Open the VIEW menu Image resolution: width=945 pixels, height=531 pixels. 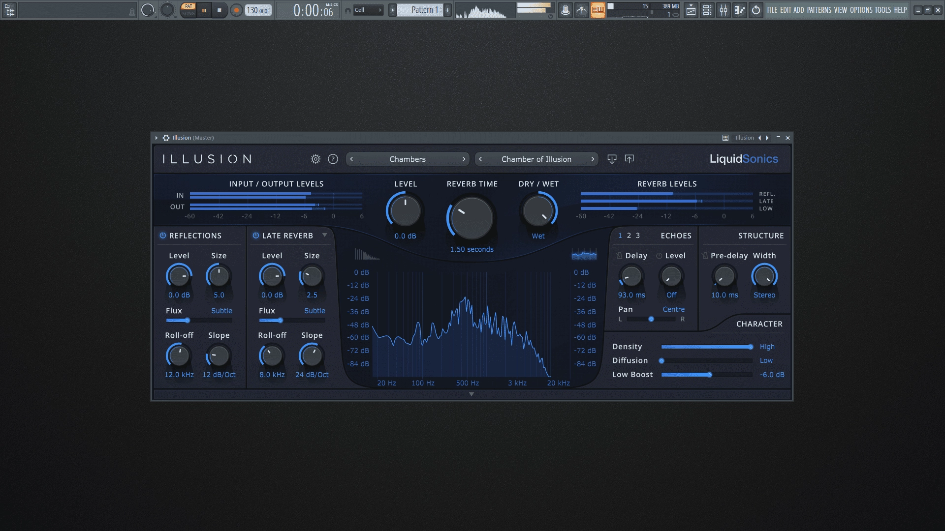(x=841, y=10)
